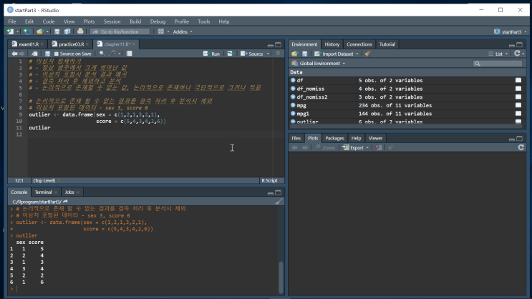This screenshot has width=532, height=299.
Task: View current console directory arrow icon
Action: coord(65,202)
